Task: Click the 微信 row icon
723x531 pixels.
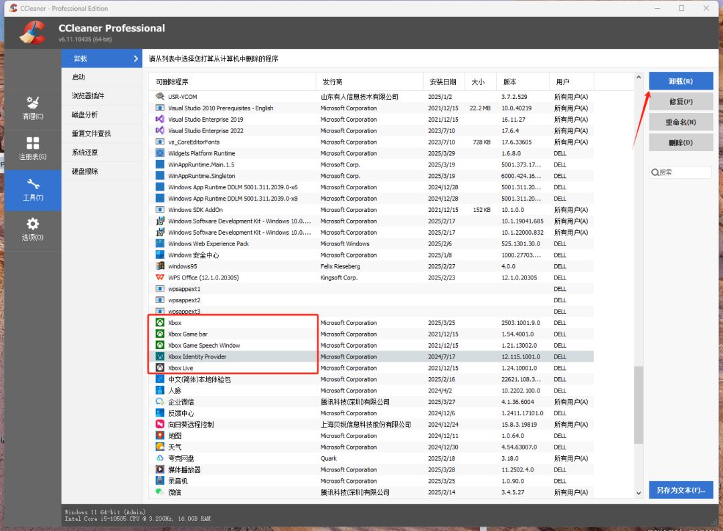Action: [x=160, y=492]
